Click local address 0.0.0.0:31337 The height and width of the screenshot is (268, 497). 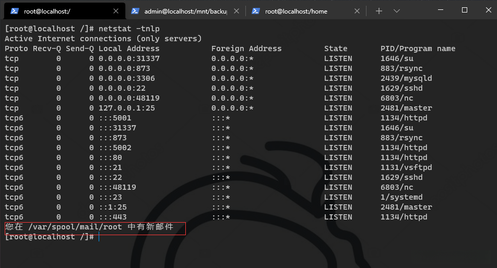click(x=129, y=58)
